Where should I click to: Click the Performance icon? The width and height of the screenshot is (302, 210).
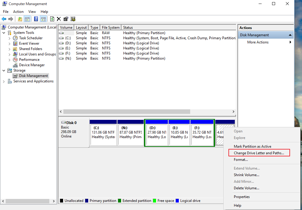pos(15,60)
